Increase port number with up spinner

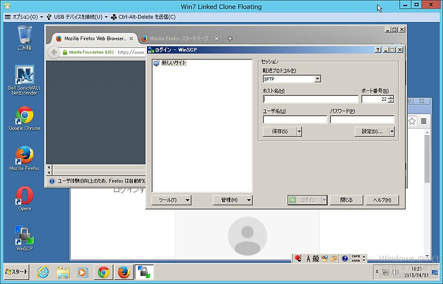coord(391,97)
